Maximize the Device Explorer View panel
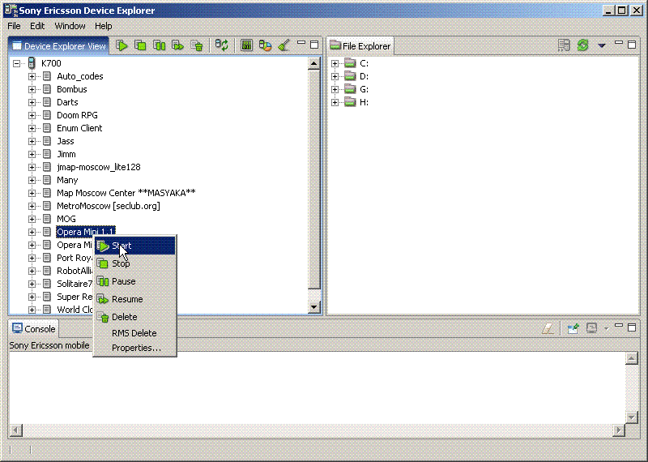 [x=314, y=45]
